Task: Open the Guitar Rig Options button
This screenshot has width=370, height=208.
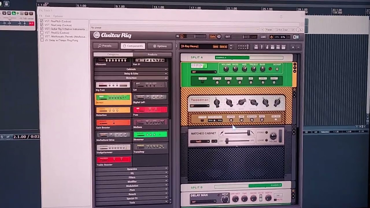Action: click(x=160, y=46)
